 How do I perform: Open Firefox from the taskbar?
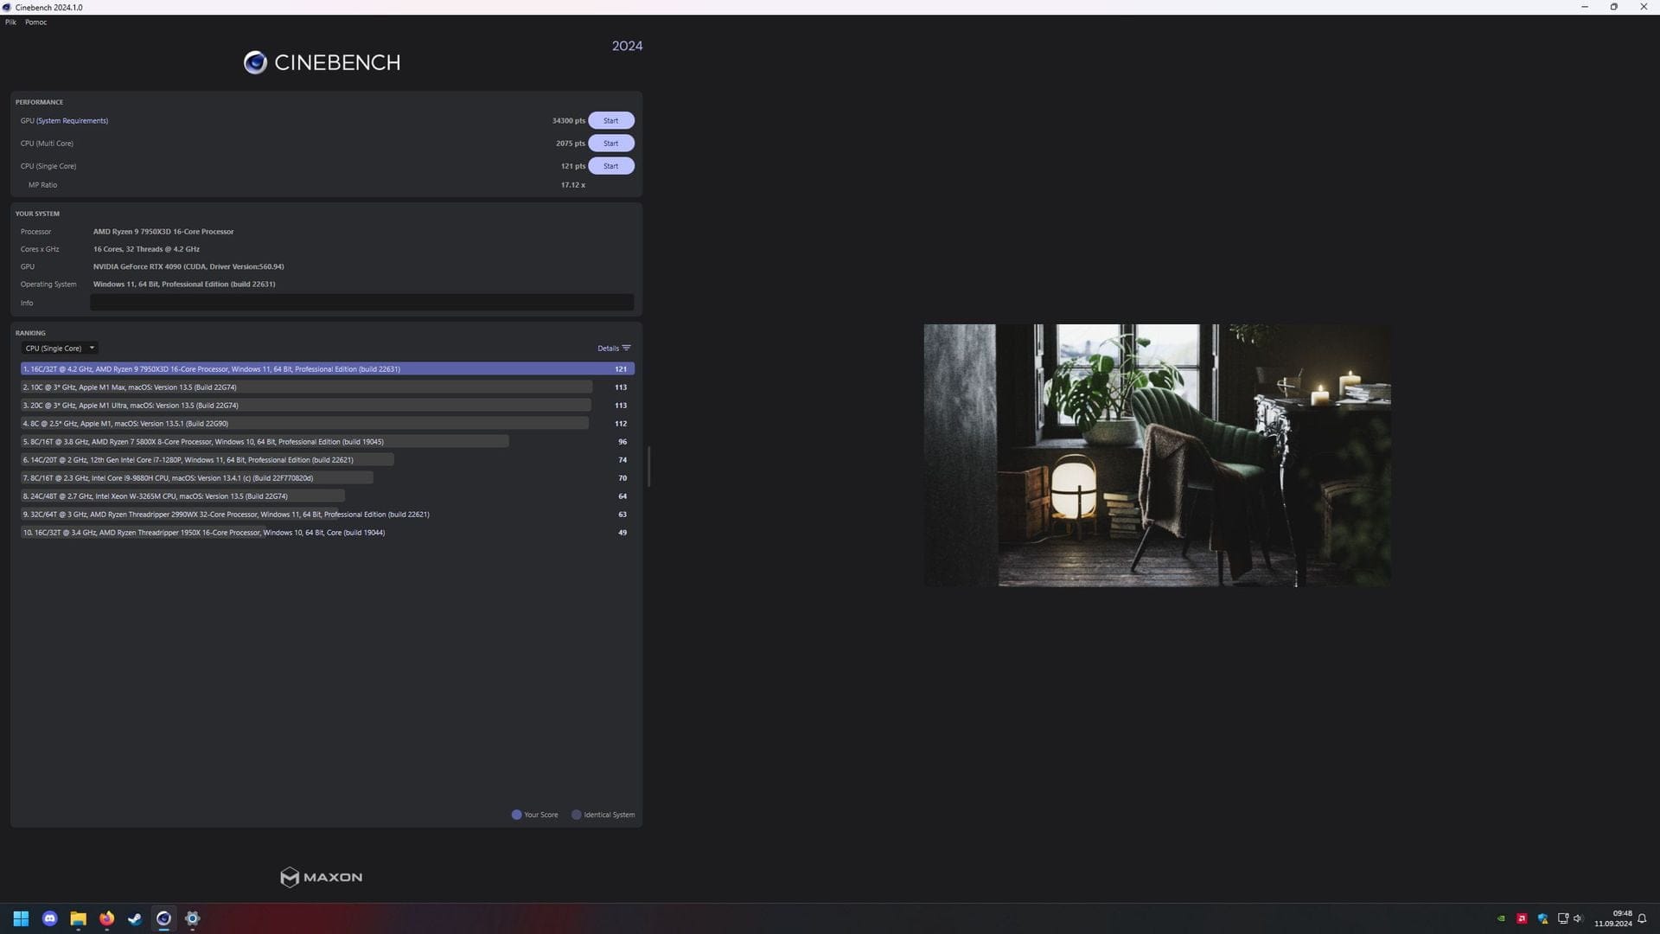click(106, 918)
